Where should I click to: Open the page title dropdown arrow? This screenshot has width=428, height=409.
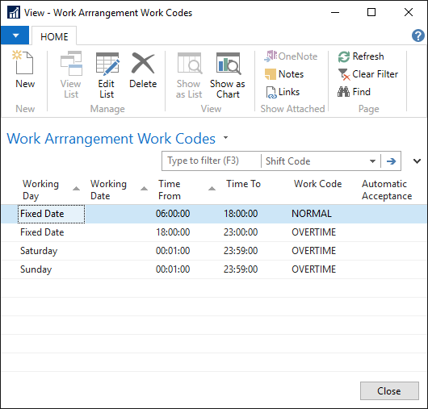[226, 137]
